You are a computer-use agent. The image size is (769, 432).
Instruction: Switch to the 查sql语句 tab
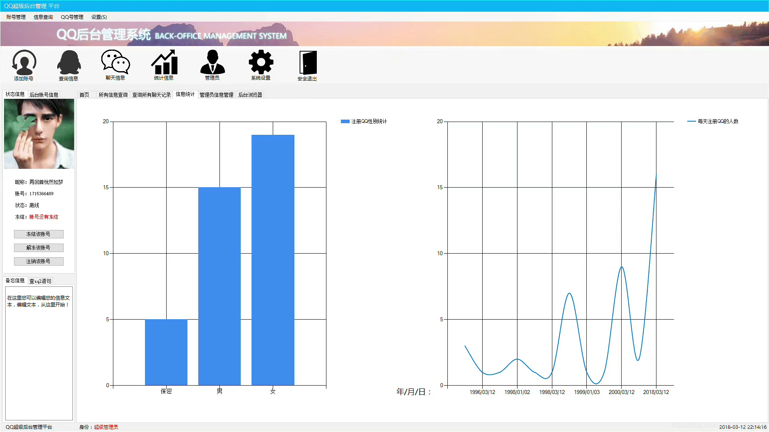[x=40, y=281]
